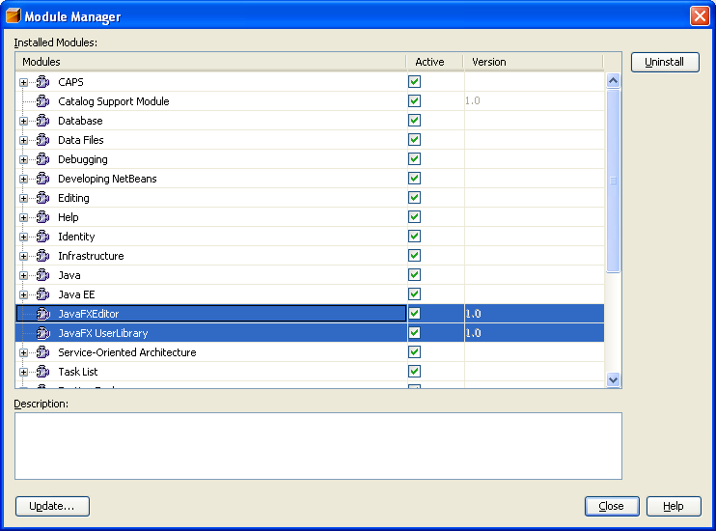Open the Update... dialog button

point(52,506)
